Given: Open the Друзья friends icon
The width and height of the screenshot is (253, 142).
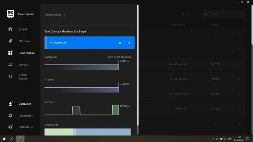Looking at the screenshot, I should pyautogui.click(x=10, y=65).
